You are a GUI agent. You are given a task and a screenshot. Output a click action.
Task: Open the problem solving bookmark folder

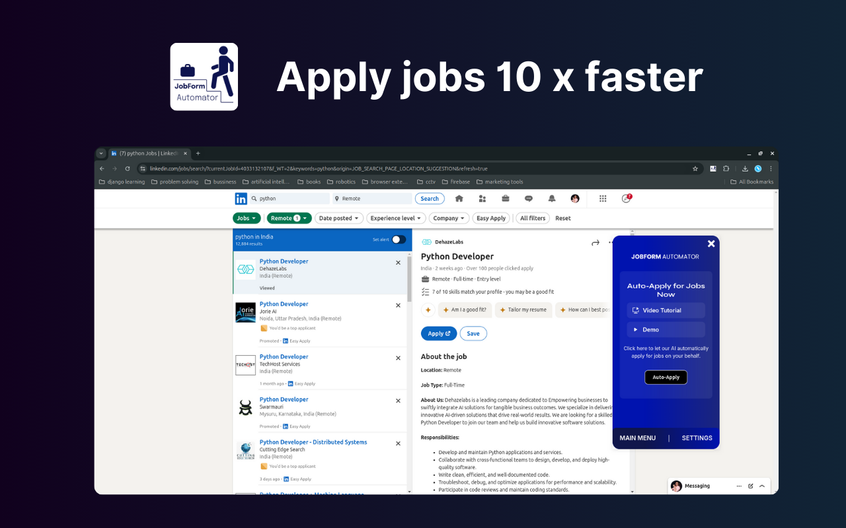pyautogui.click(x=175, y=182)
